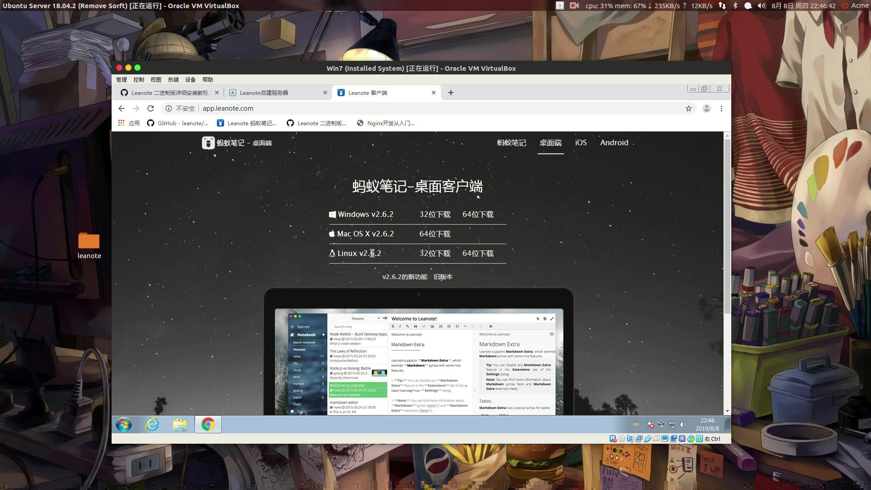The height and width of the screenshot is (490, 871).
Task: Open speaker volume icon in Win7 tray
Action: coord(683,425)
